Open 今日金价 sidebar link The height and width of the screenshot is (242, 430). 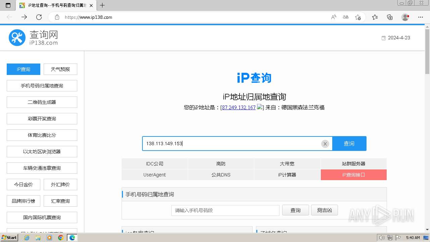24,185
